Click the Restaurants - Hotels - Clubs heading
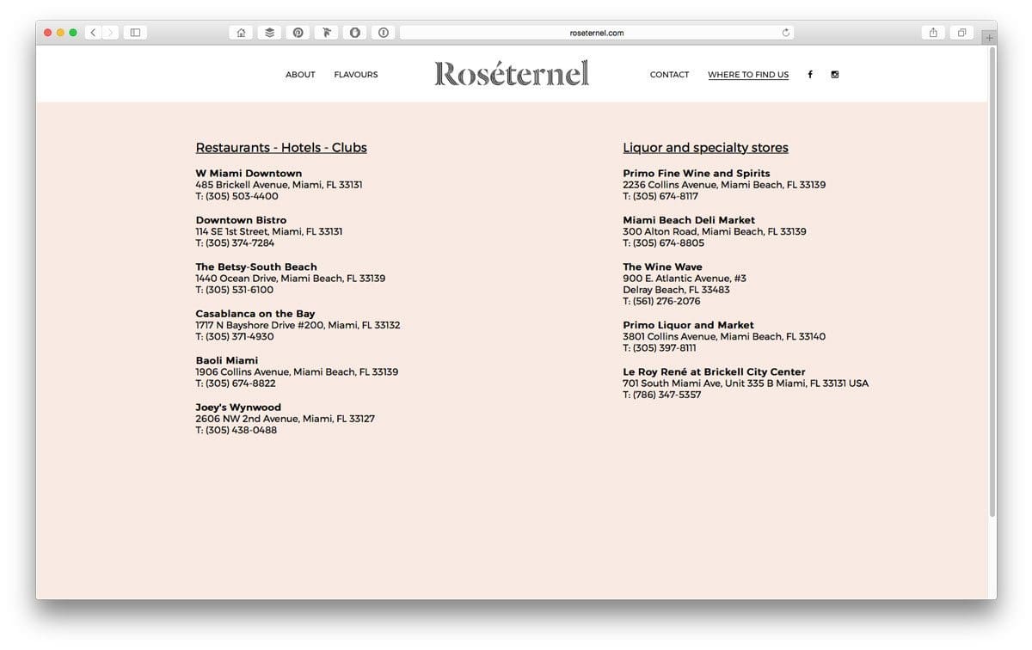This screenshot has height=650, width=1032. pyautogui.click(x=281, y=147)
